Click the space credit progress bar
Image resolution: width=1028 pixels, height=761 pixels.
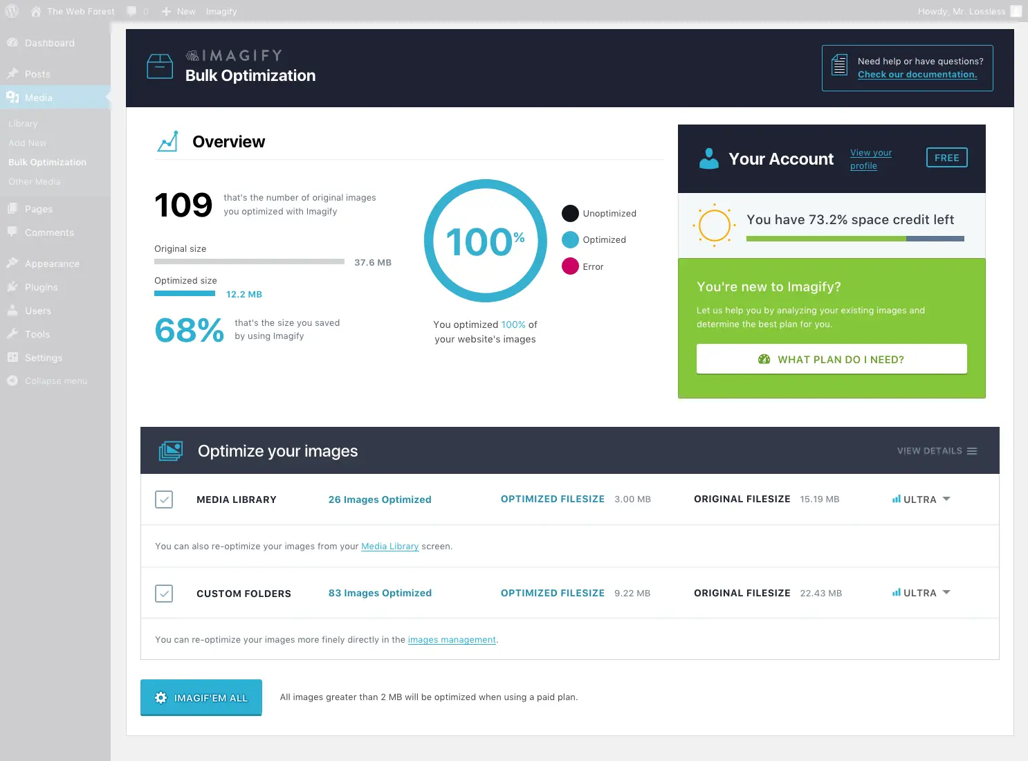click(x=854, y=239)
